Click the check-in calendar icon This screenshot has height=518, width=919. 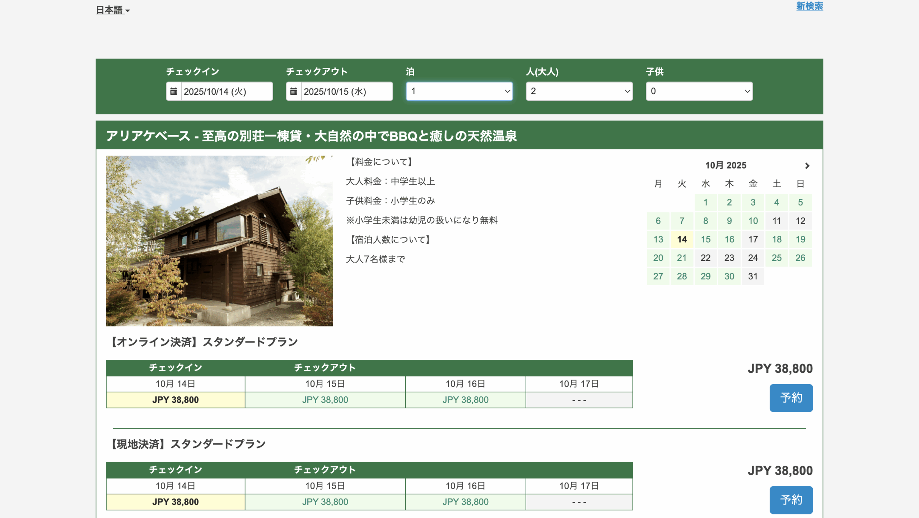point(174,91)
